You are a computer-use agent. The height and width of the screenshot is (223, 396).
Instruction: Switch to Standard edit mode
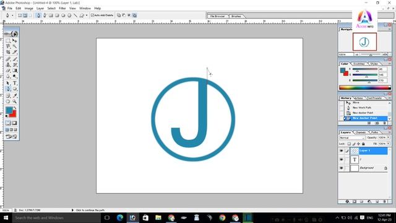click(8, 123)
